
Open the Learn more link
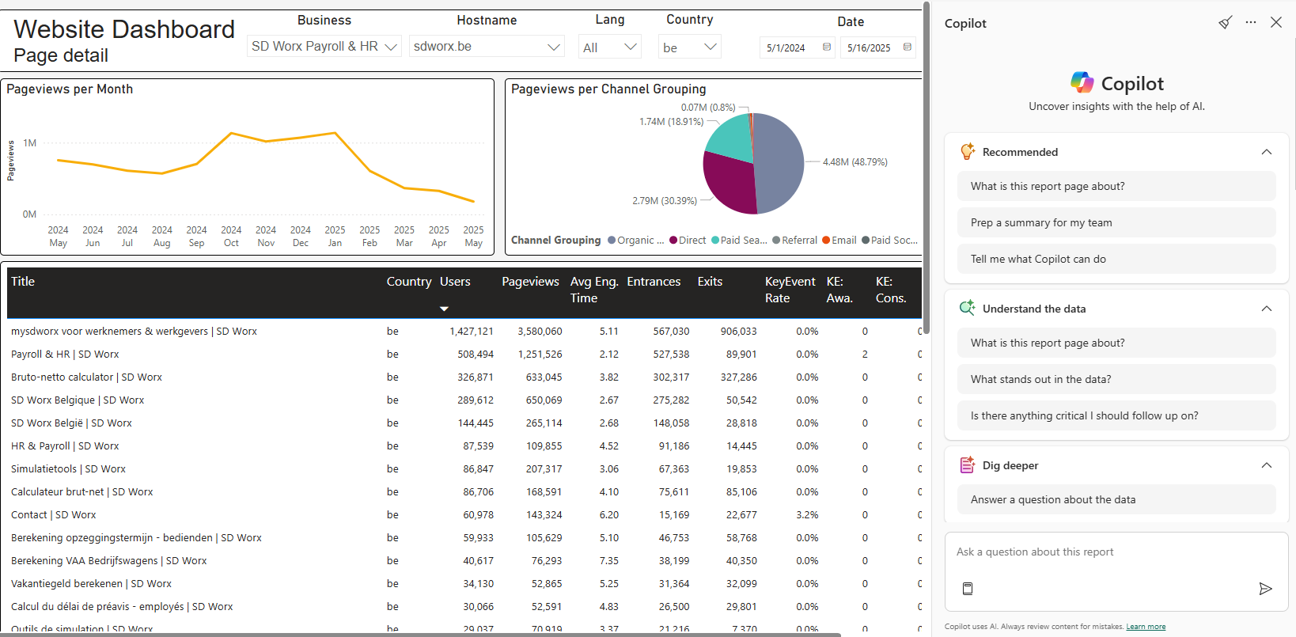tap(1146, 627)
